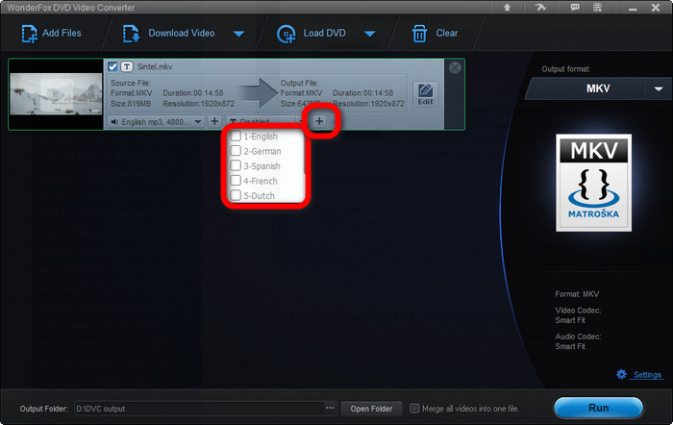Click the Open Folder button
673x425 pixels.
(x=371, y=409)
